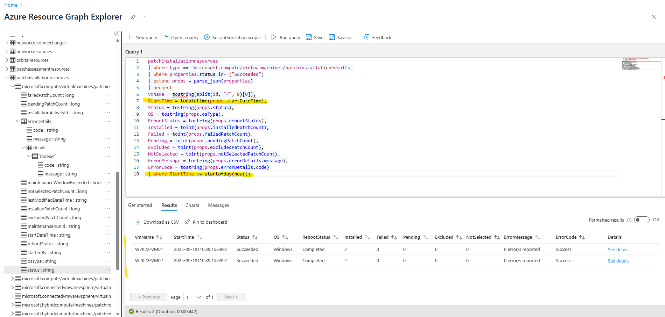
Task: Sort results by vmName column
Action: pos(159,237)
